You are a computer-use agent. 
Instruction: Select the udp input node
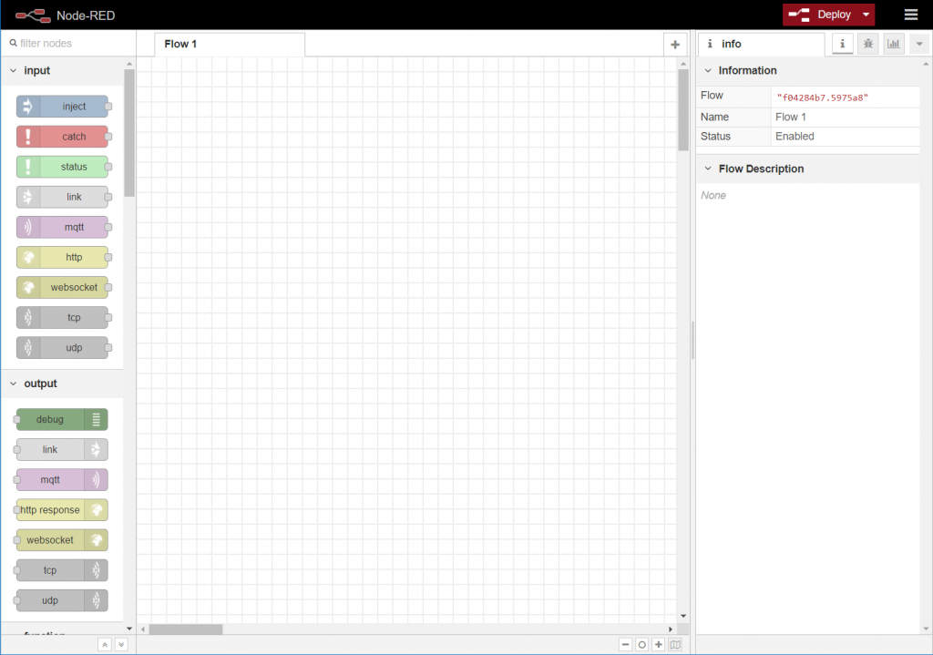(x=63, y=347)
